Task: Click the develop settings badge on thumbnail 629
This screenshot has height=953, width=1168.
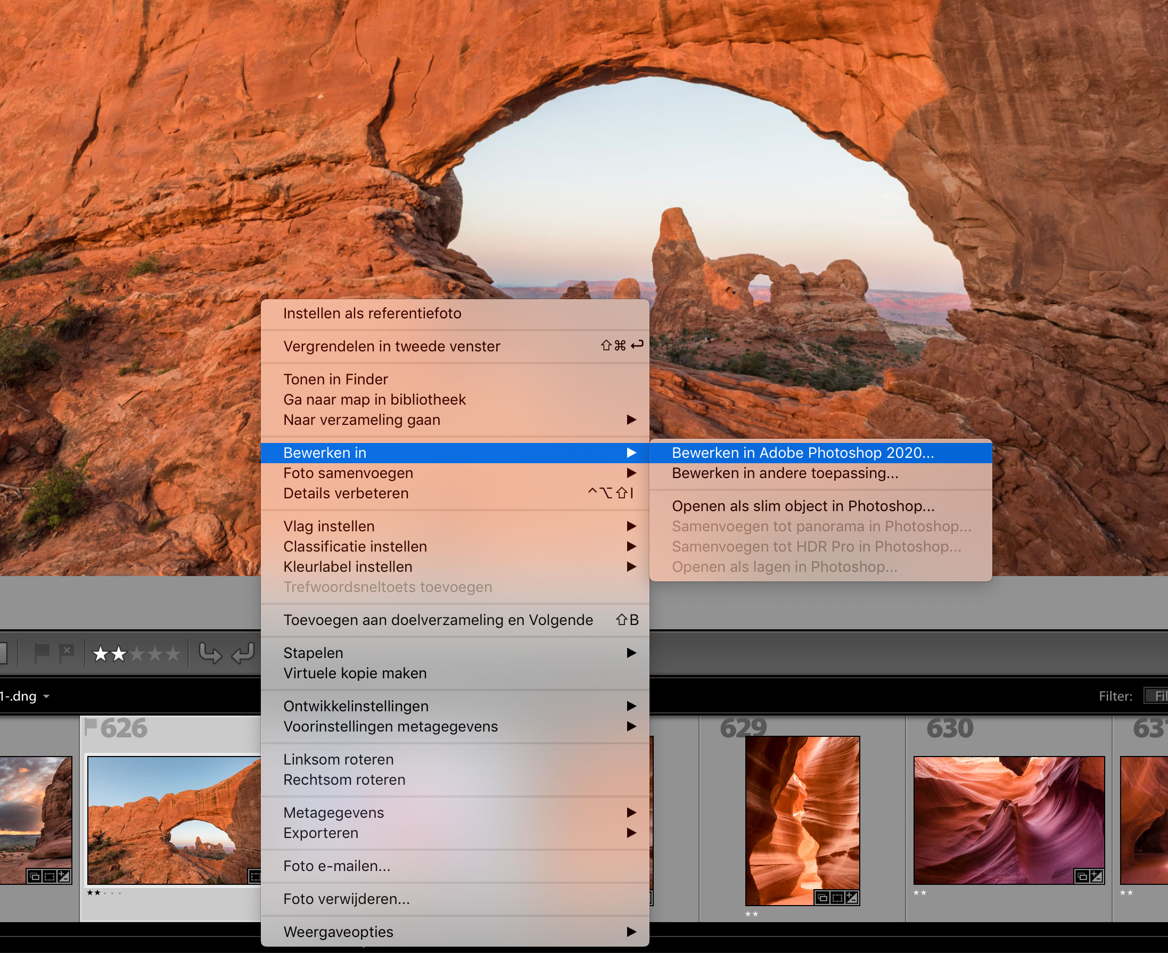Action: point(852,899)
